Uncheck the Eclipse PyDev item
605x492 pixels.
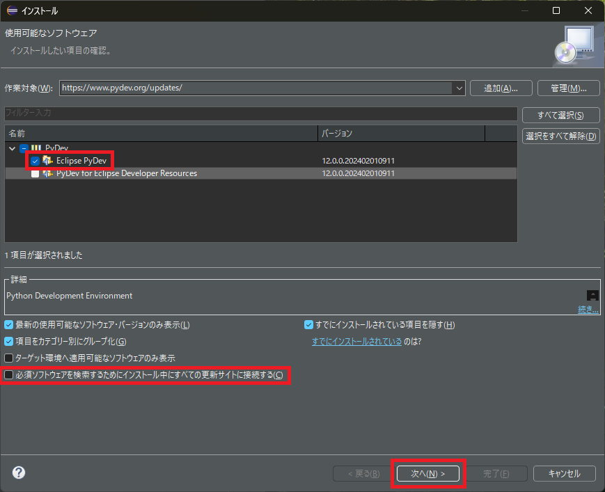(35, 160)
